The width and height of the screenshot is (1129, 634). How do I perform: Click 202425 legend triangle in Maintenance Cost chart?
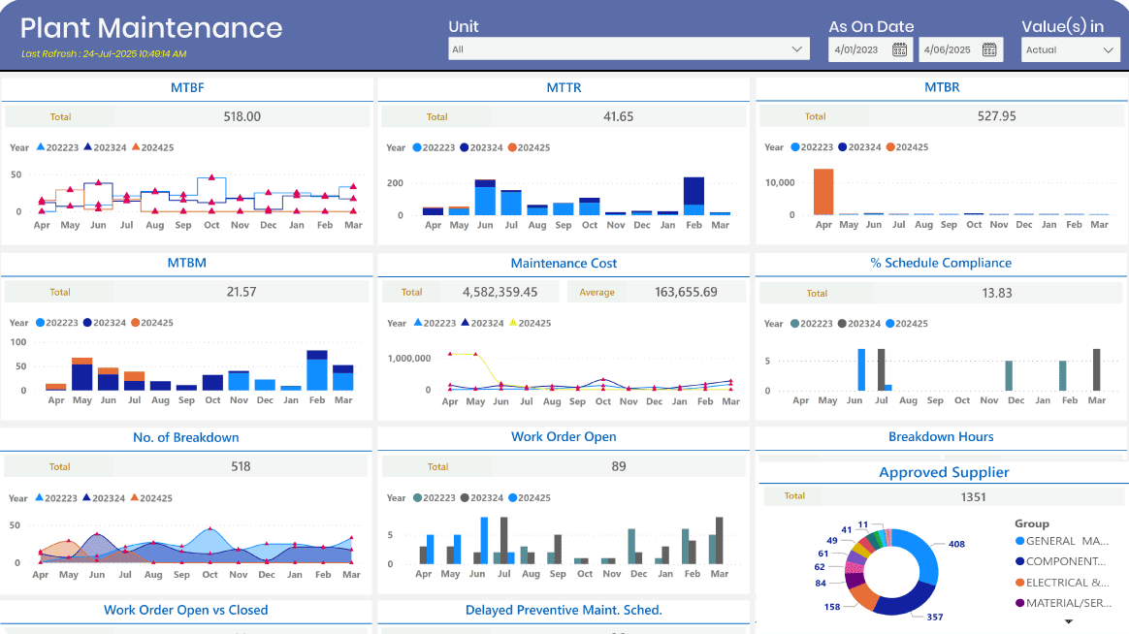coord(513,323)
